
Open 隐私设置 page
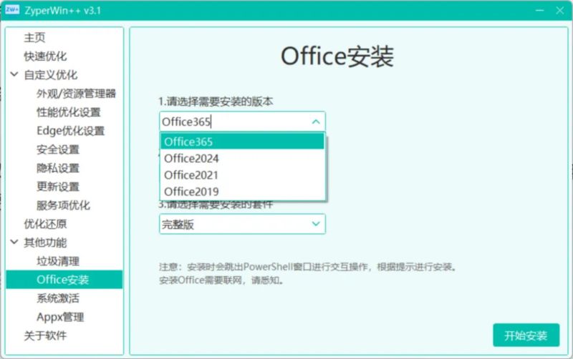click(x=58, y=168)
